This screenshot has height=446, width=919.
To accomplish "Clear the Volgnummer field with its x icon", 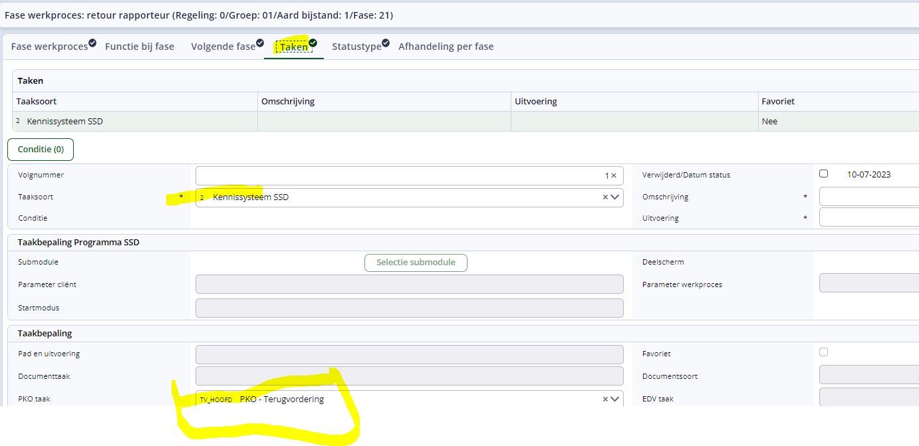I will pos(613,175).
